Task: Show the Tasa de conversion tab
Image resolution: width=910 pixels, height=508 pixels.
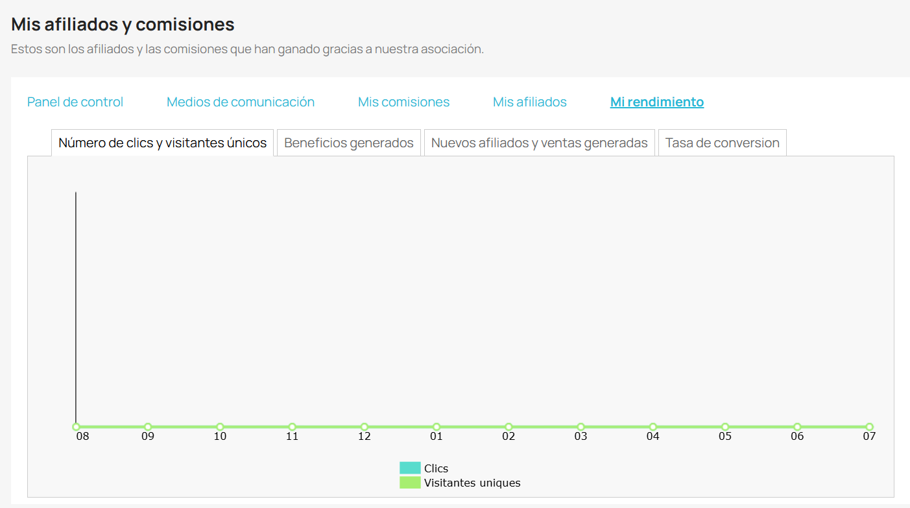Action: pos(723,143)
